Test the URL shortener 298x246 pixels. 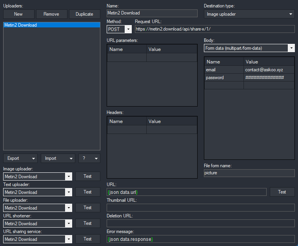[87, 223]
